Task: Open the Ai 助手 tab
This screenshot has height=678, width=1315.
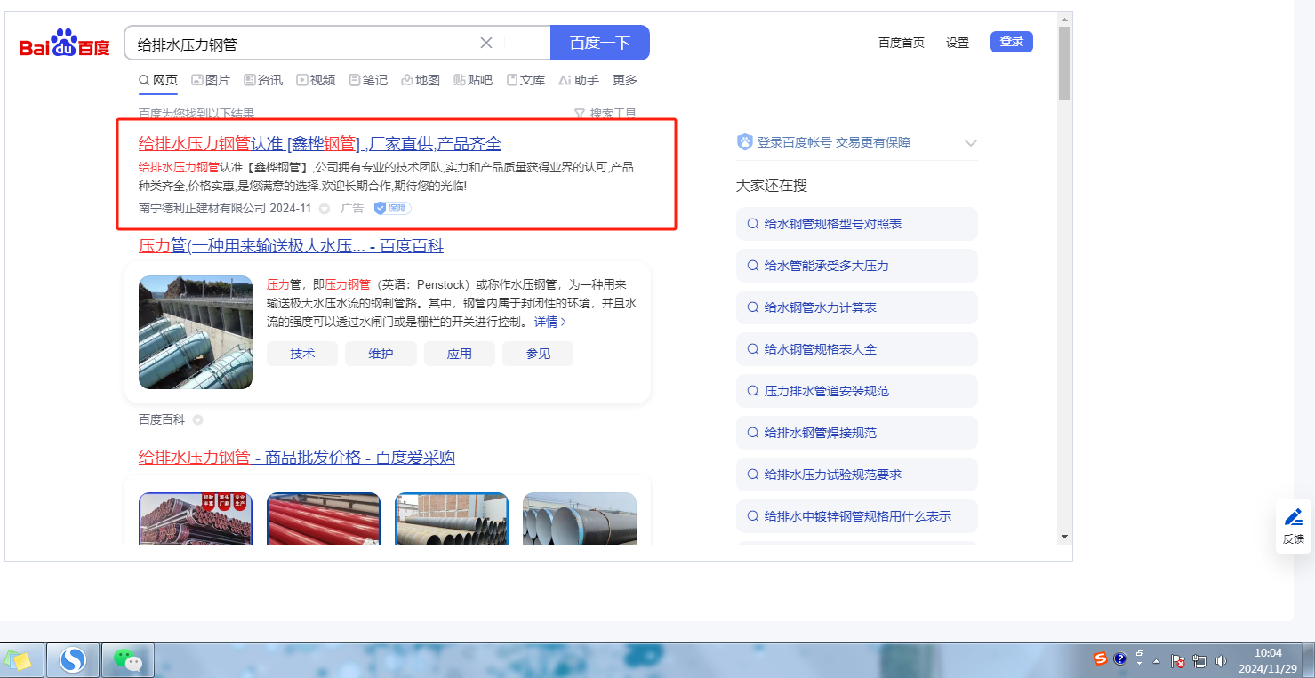Action: (x=579, y=80)
